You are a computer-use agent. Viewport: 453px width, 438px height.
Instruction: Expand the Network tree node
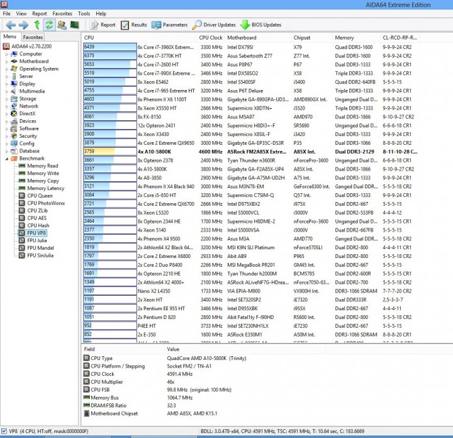click(x=7, y=106)
